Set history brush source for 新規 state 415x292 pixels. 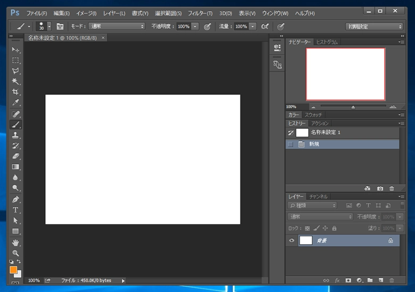(290, 144)
